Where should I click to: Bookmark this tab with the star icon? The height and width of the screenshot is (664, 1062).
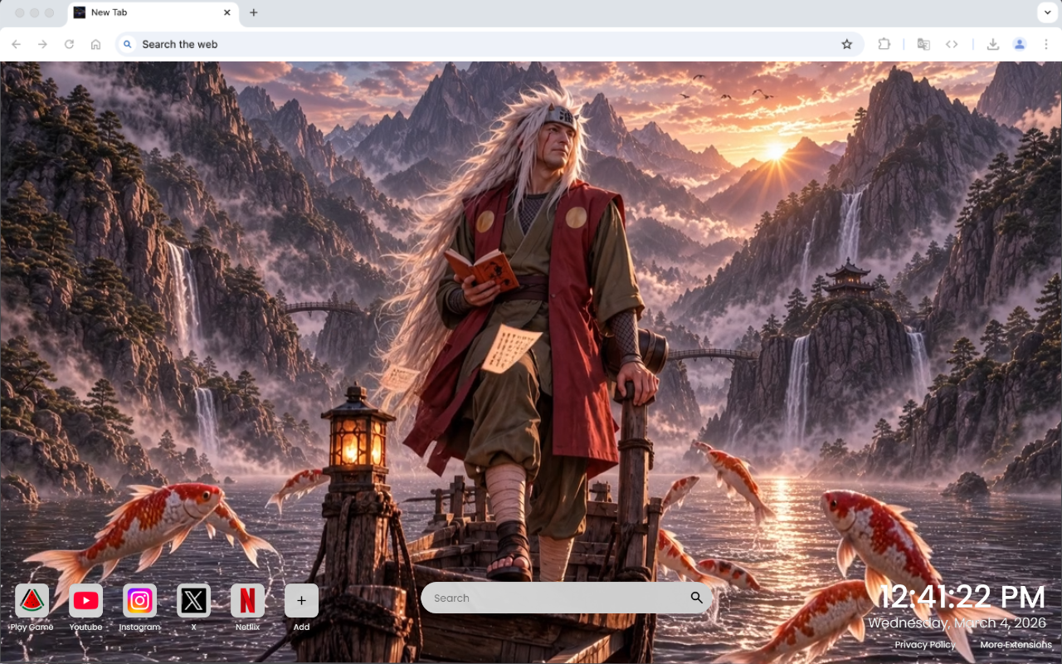pos(846,44)
